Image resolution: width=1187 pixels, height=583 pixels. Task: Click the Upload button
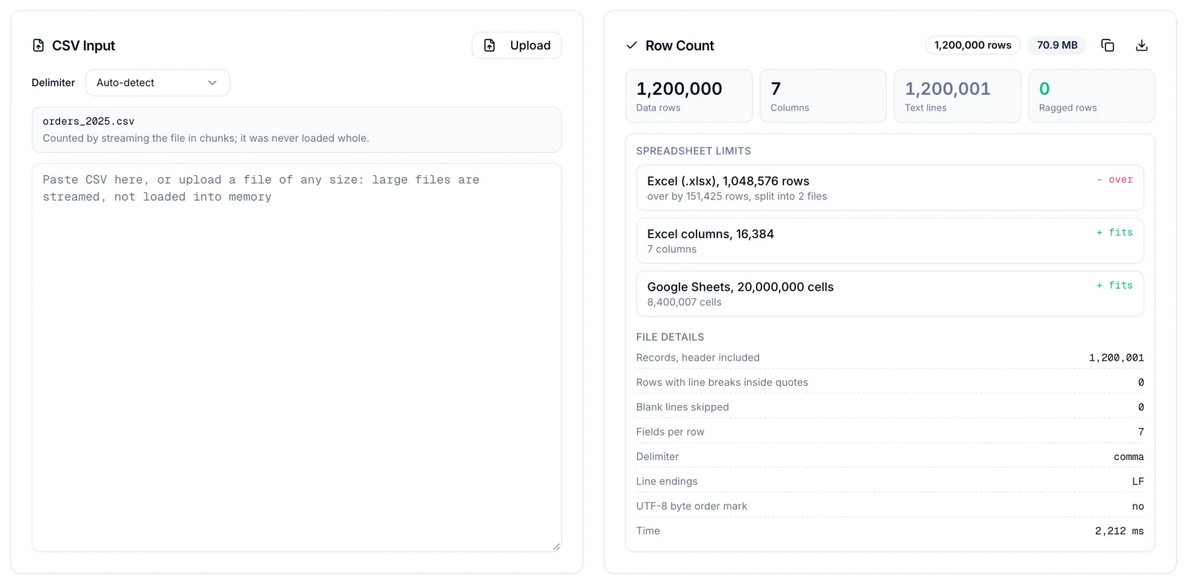click(516, 45)
